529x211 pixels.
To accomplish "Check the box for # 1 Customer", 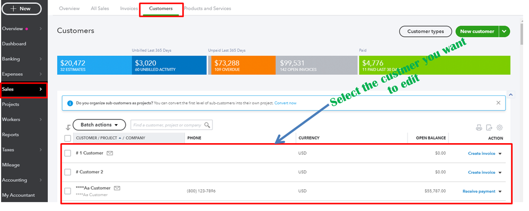I will [x=68, y=153].
